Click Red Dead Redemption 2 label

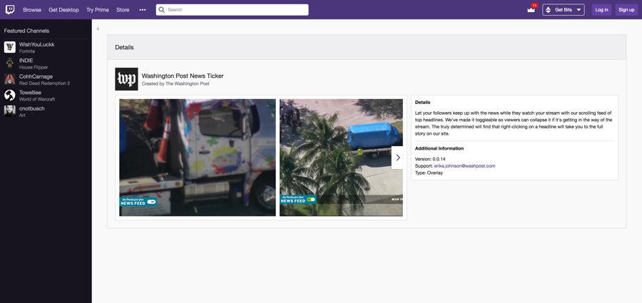click(45, 83)
